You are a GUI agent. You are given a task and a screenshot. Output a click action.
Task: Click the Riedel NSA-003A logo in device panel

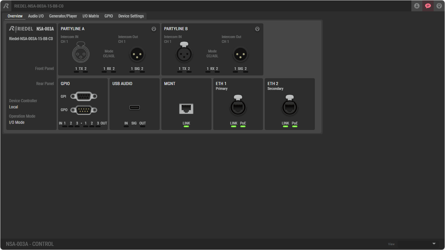31,29
